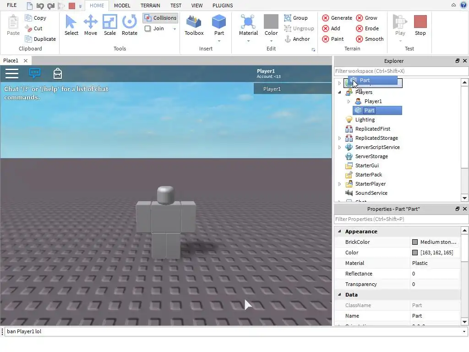This screenshot has width=469, height=352.
Task: Select SoundService in the Explorer
Action: click(x=371, y=193)
